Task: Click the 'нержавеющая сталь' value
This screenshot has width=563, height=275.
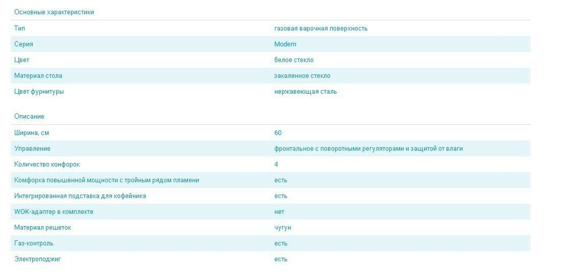Action: coord(305,91)
